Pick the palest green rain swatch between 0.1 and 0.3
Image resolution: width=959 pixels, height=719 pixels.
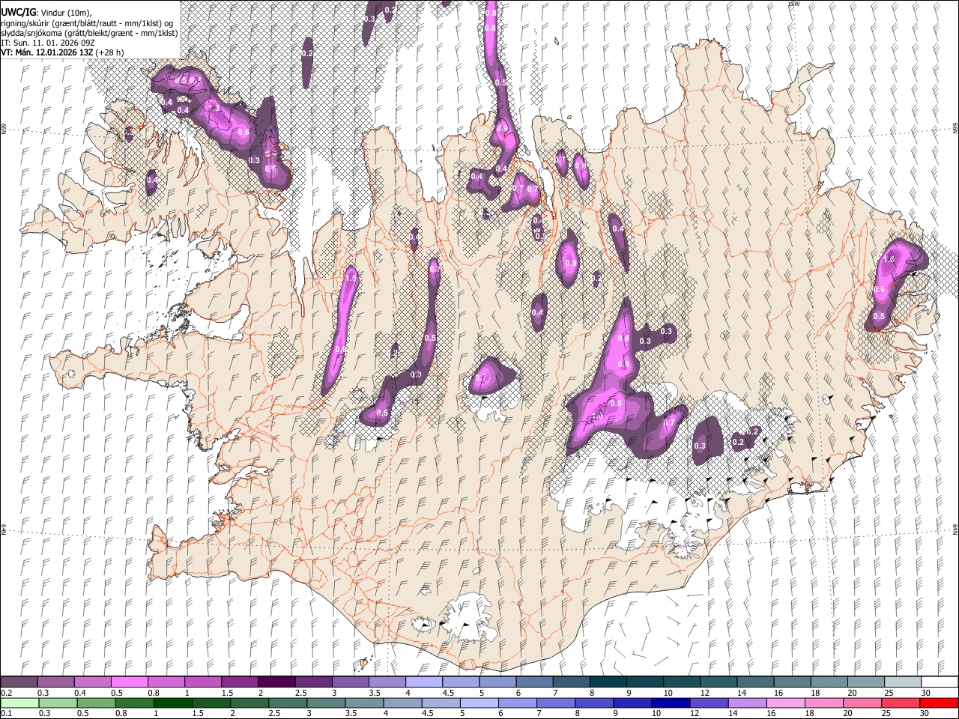[19, 703]
